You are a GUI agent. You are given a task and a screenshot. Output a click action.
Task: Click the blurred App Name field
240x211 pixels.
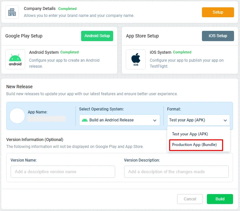(47, 119)
